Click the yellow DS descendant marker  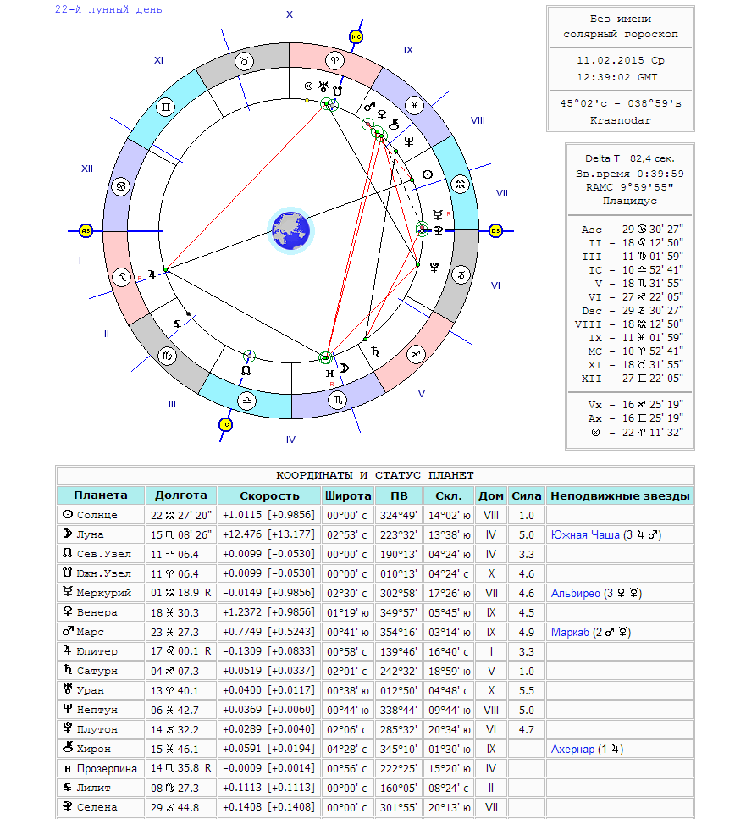click(495, 231)
